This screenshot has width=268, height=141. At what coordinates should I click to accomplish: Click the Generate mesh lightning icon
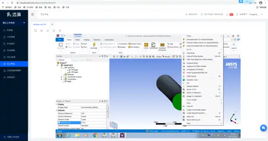(x=94, y=45)
